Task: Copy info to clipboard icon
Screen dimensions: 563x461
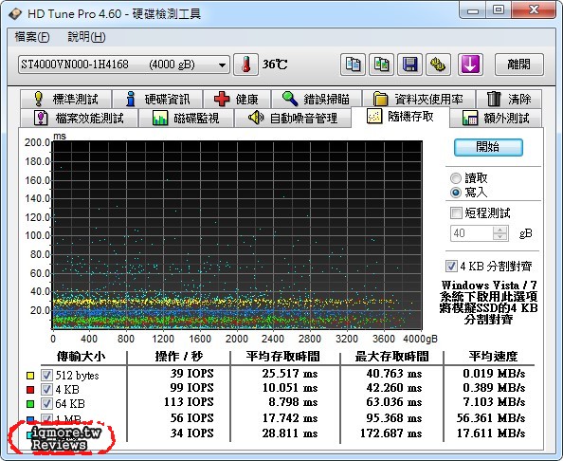Action: click(x=353, y=65)
